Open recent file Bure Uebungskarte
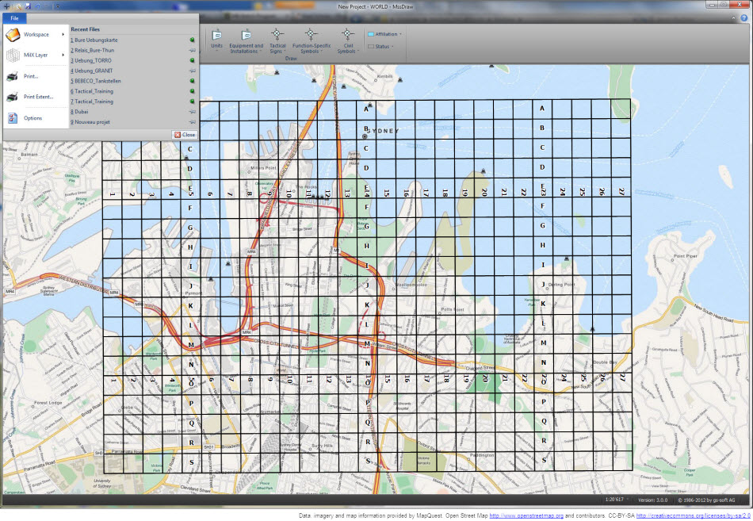 tap(95, 39)
